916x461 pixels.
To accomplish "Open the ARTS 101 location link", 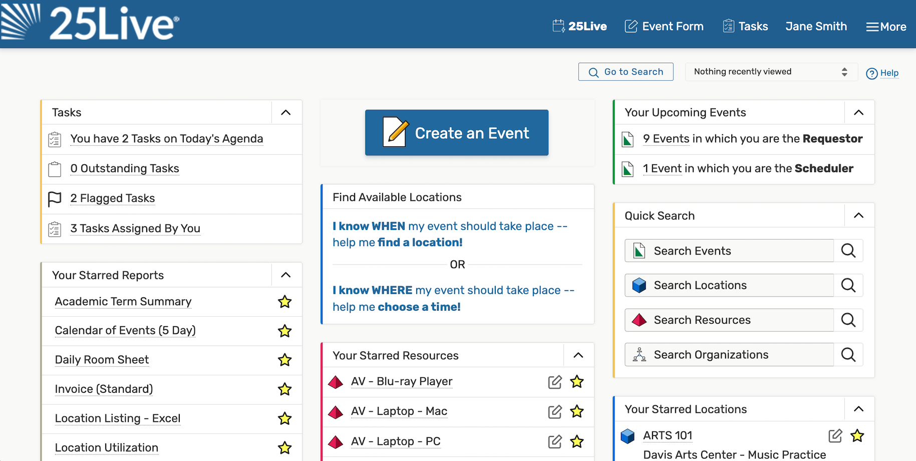I will [x=668, y=435].
